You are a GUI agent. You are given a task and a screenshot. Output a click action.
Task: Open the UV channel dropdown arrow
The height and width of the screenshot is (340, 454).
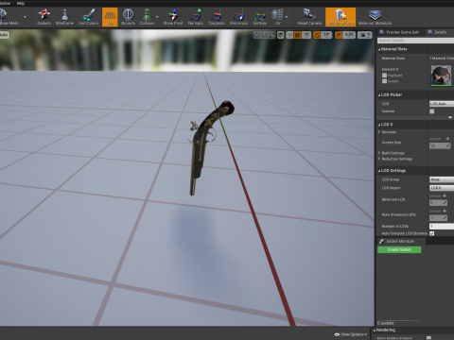pyautogui.click(x=287, y=17)
